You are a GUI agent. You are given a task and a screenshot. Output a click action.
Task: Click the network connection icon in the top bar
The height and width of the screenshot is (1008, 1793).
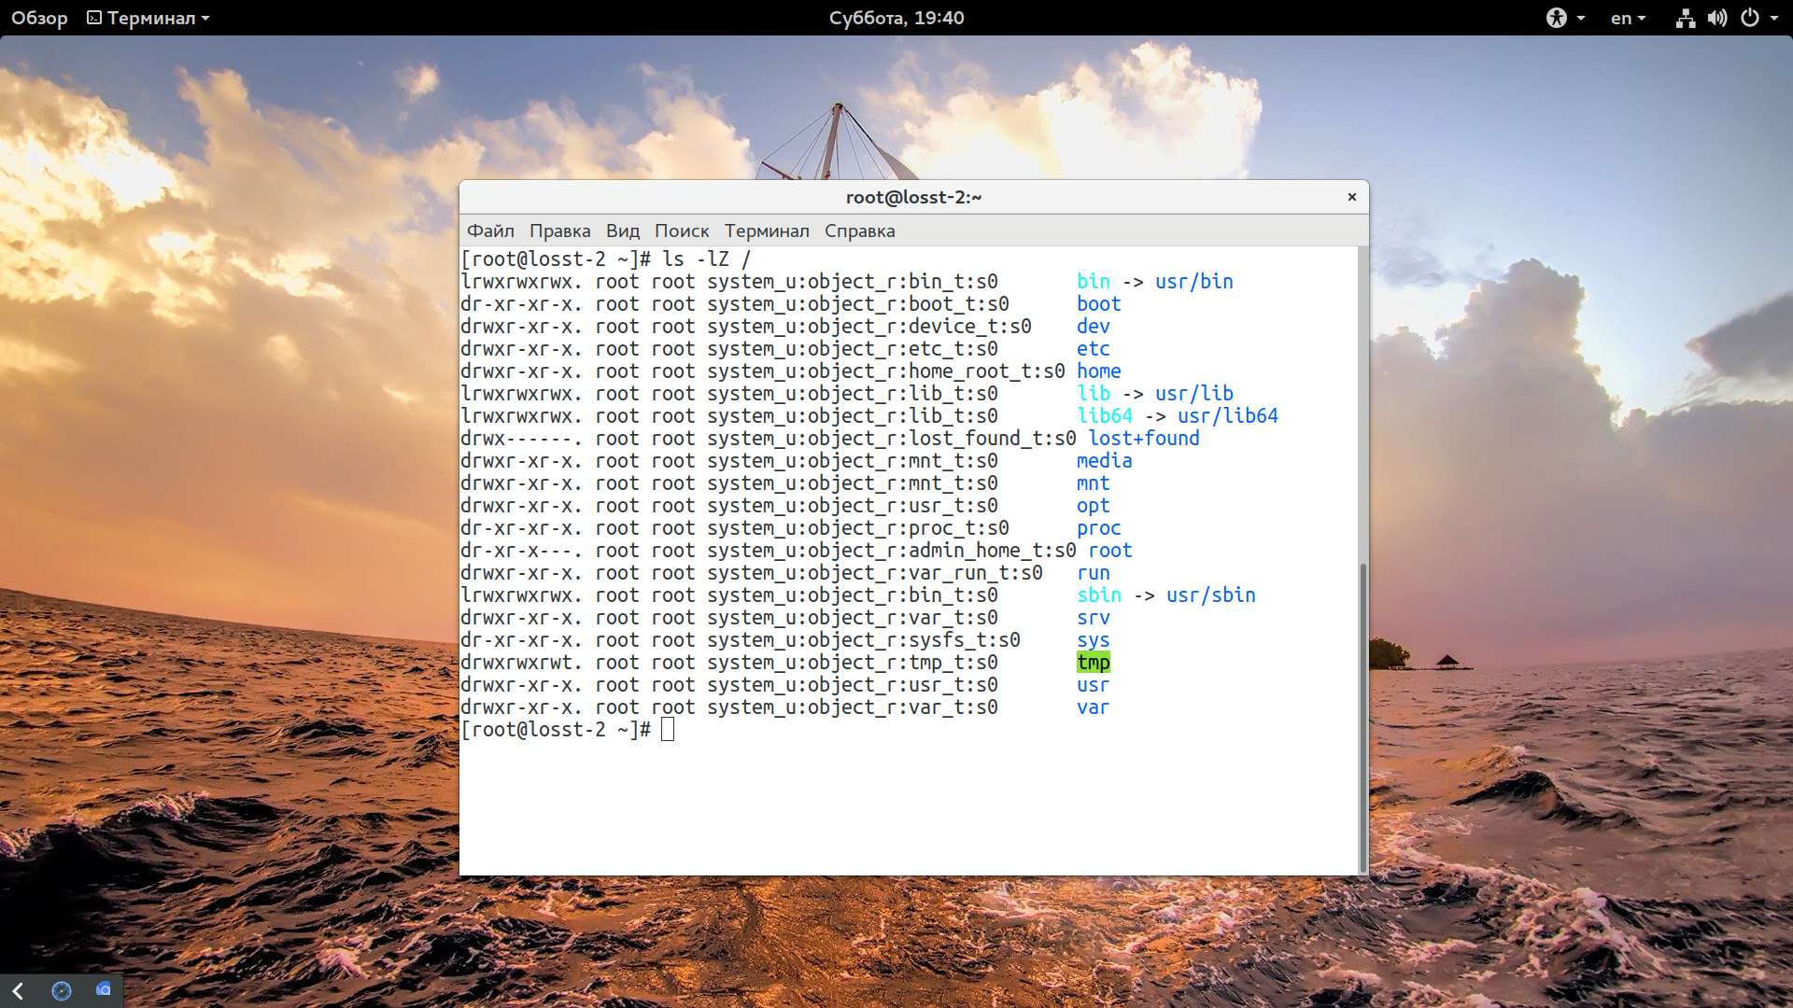[x=1685, y=18]
